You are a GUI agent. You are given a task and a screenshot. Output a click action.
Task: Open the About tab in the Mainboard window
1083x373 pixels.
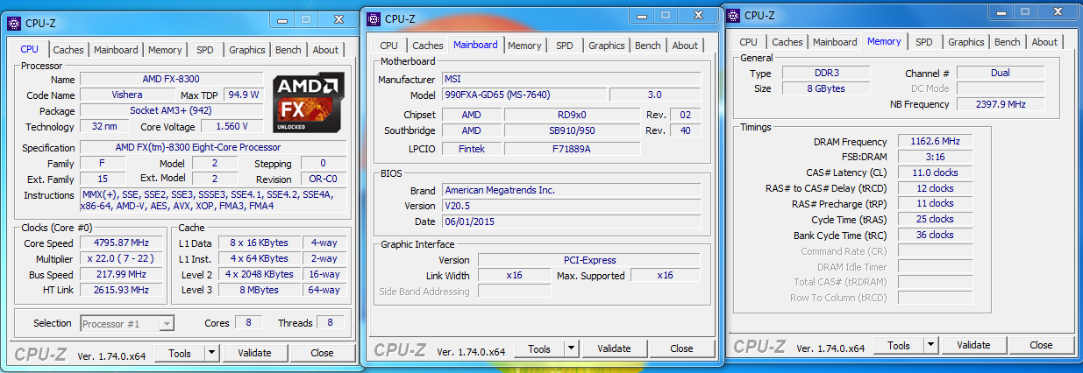[685, 46]
